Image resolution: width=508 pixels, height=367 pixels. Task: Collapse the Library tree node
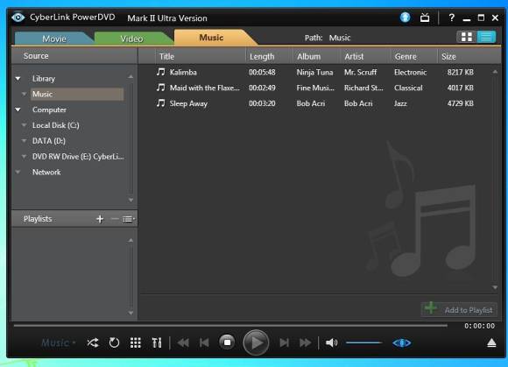coord(18,79)
